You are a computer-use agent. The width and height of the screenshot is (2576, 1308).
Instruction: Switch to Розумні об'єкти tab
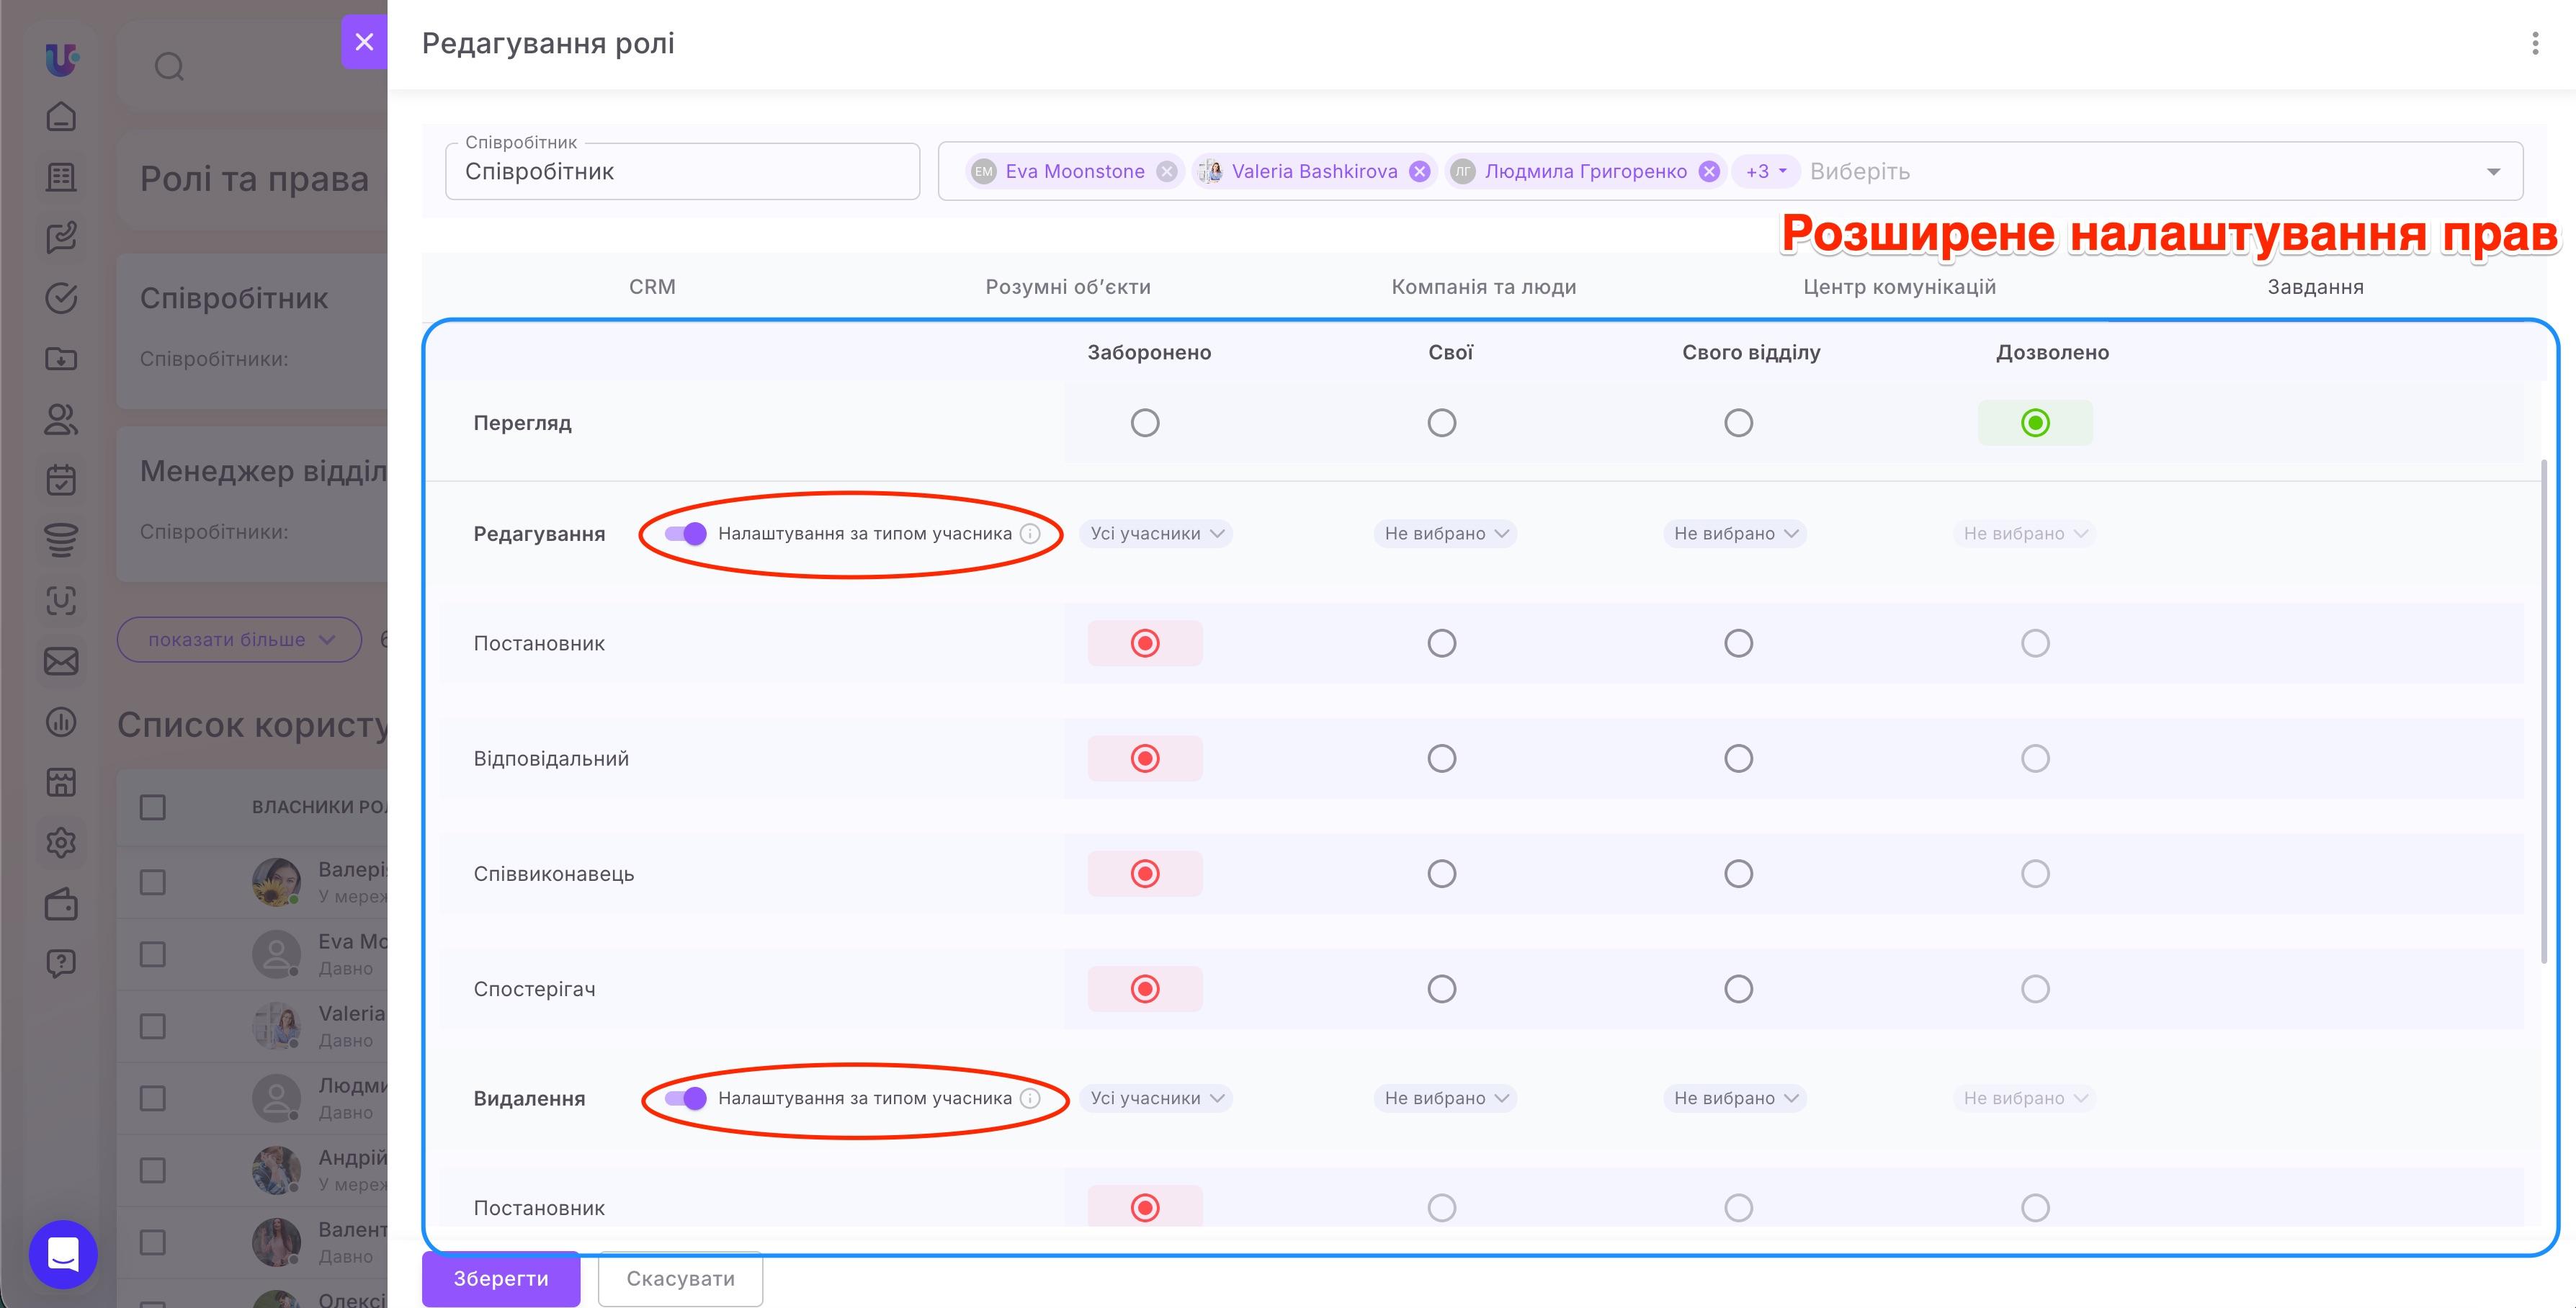point(1068,287)
